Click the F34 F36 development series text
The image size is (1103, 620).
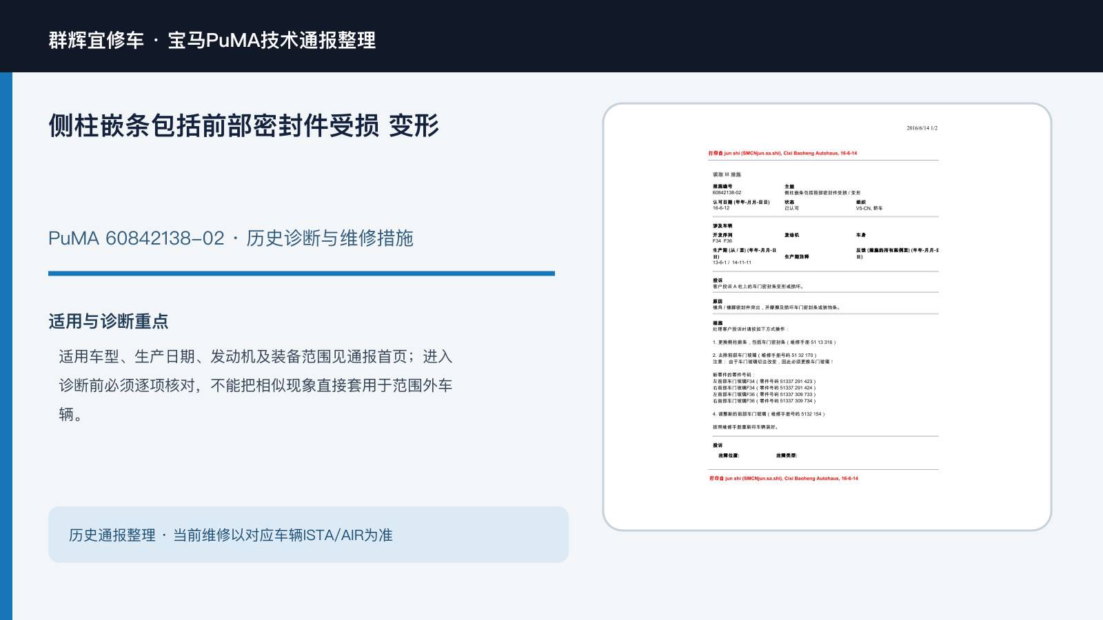click(722, 241)
